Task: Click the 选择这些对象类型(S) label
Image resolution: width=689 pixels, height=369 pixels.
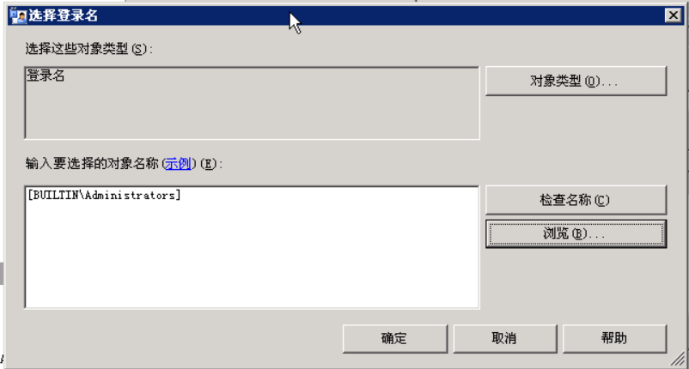Action: click(88, 49)
